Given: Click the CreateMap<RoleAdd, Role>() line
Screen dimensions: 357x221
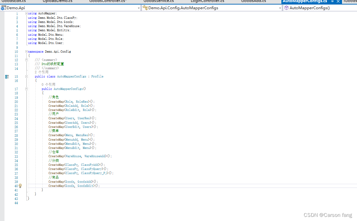Looking at the screenshot, I should pyautogui.click(x=71, y=106).
